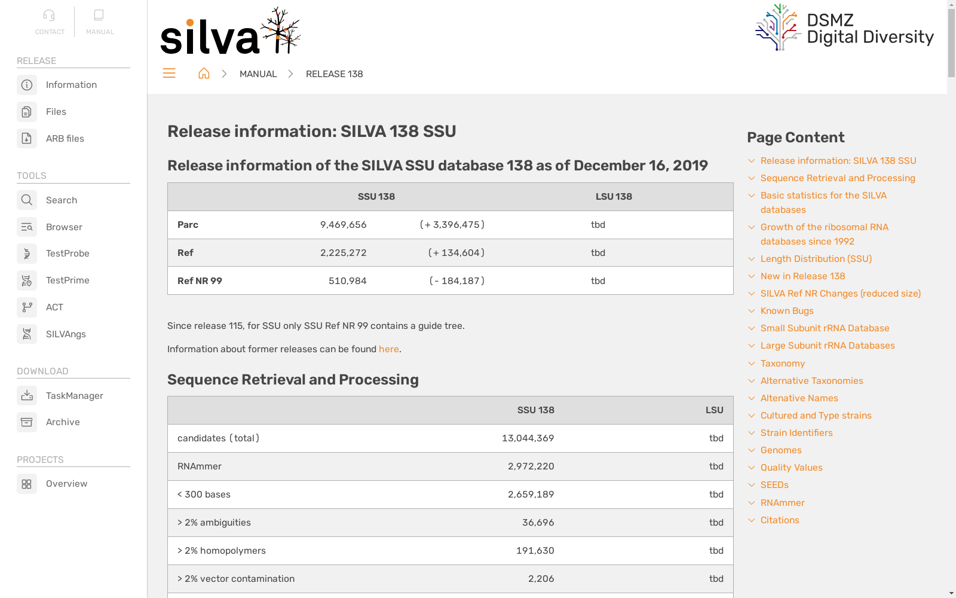Follow the 'here' link to former releases
The height and width of the screenshot is (598, 956).
pos(389,349)
